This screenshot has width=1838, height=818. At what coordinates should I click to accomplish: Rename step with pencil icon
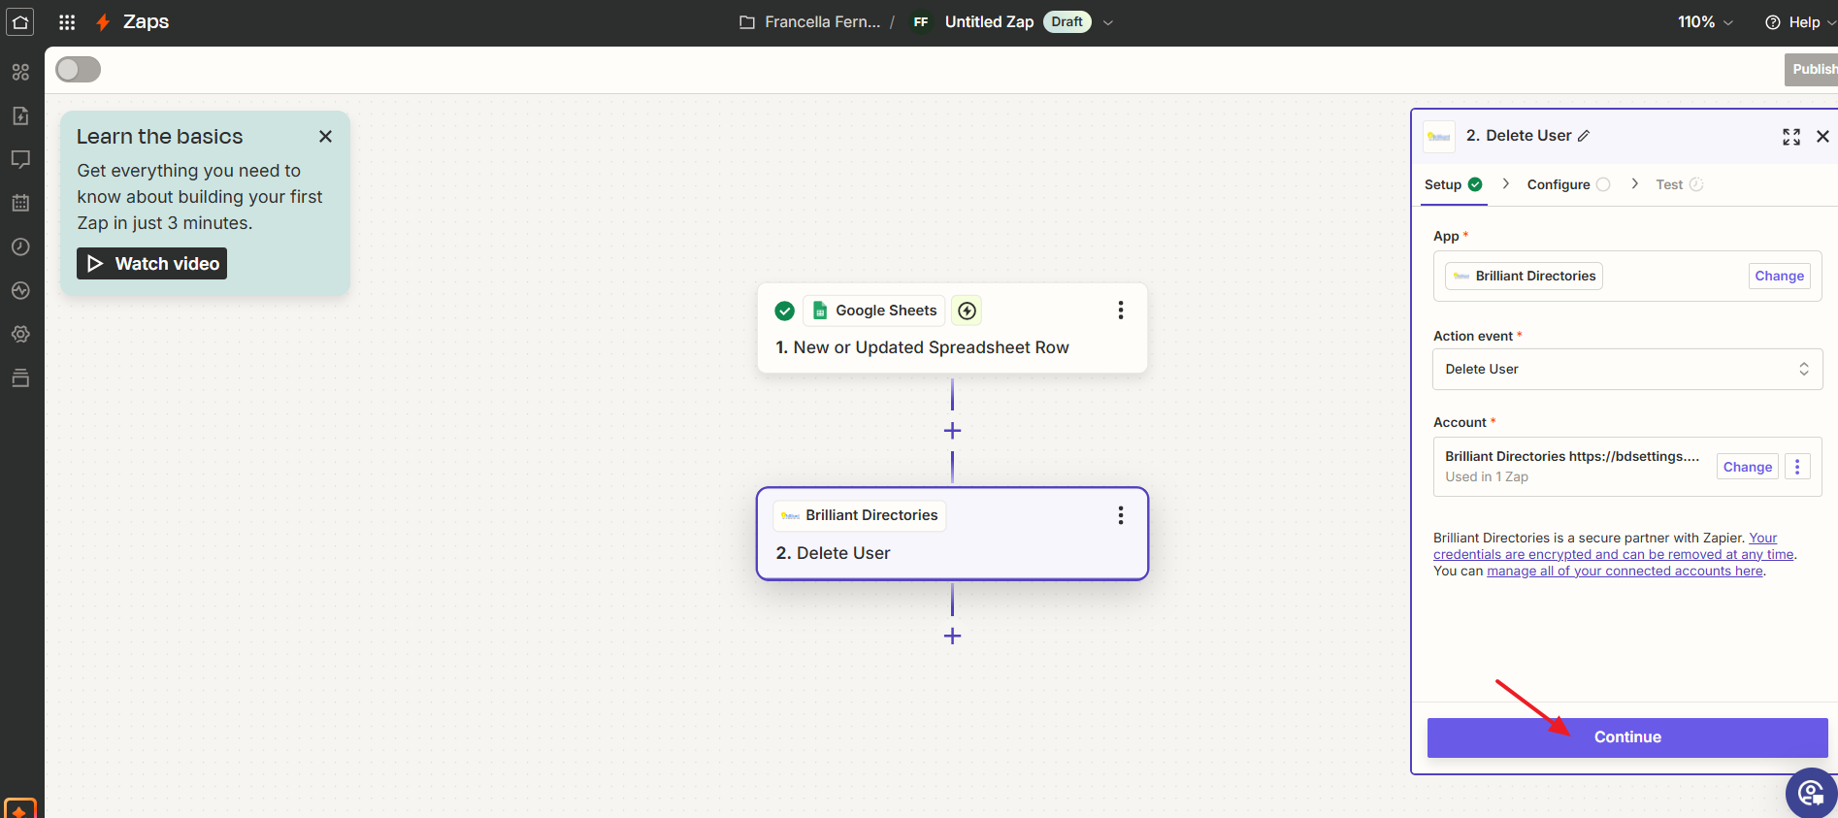point(1584,136)
